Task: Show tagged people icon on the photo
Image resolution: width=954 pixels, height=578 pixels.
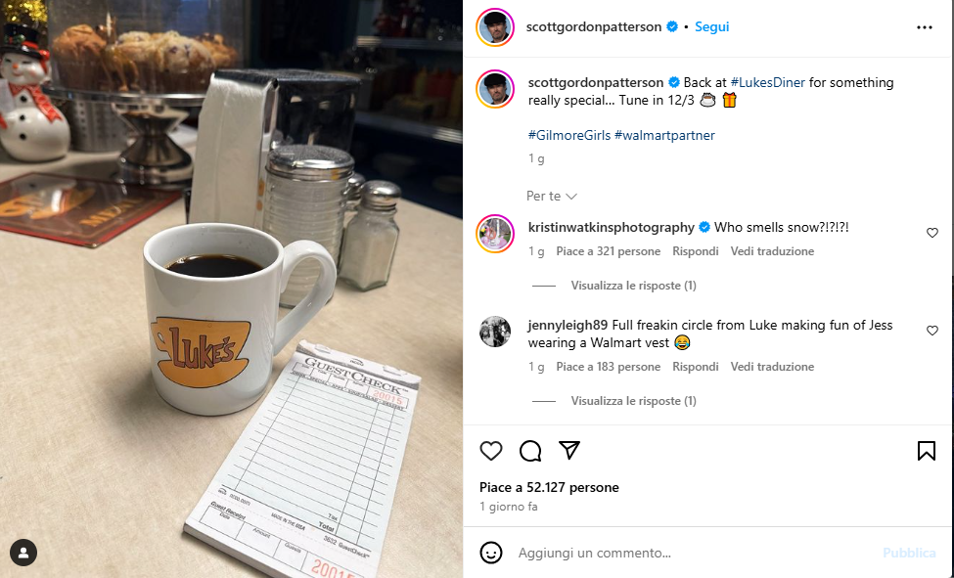Action: point(23,553)
